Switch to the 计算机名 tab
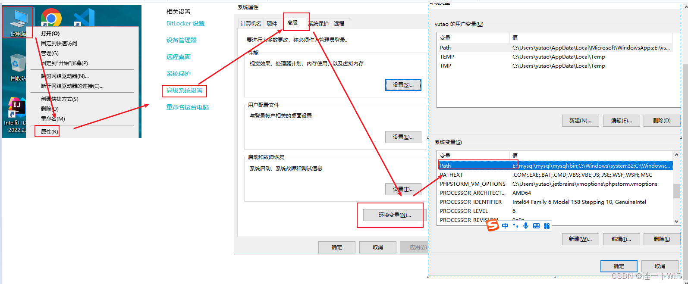688x284 pixels. click(251, 23)
